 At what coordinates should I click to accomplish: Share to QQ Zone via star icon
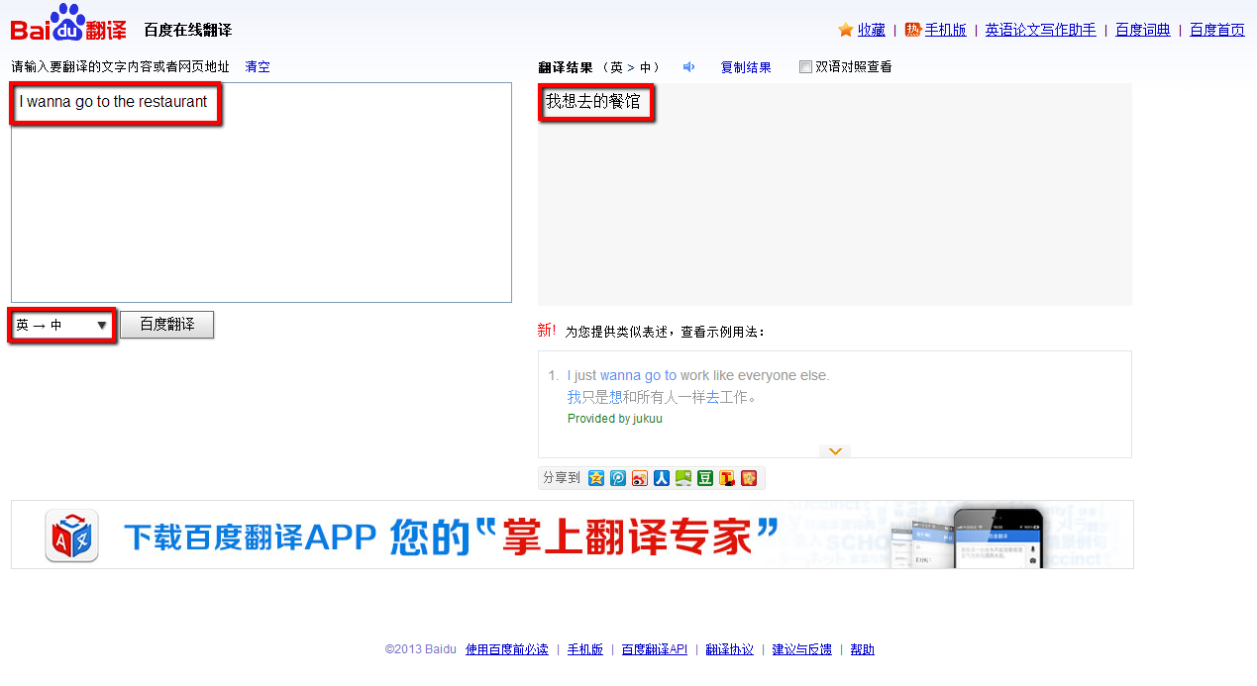pyautogui.click(x=595, y=478)
